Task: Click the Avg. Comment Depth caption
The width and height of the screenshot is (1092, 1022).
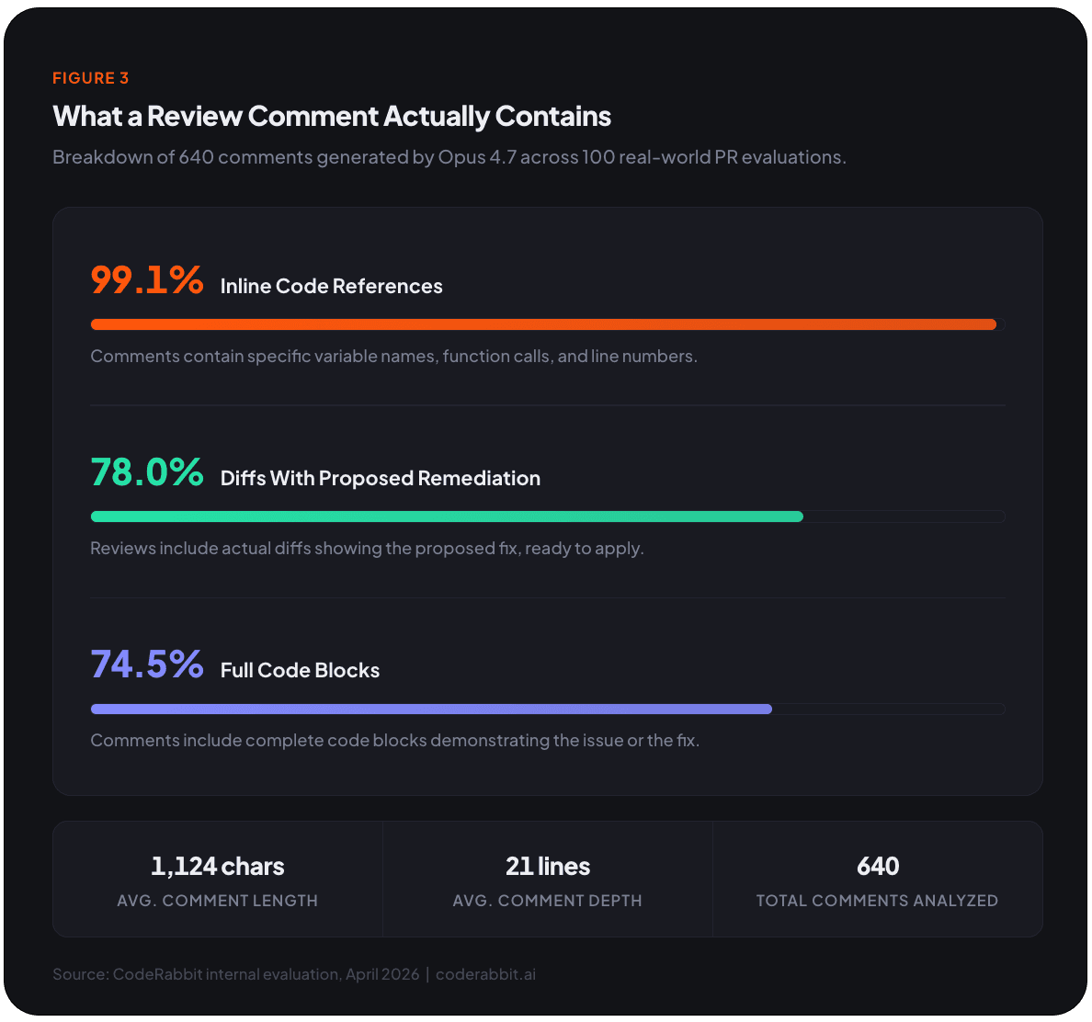Action: click(x=548, y=901)
